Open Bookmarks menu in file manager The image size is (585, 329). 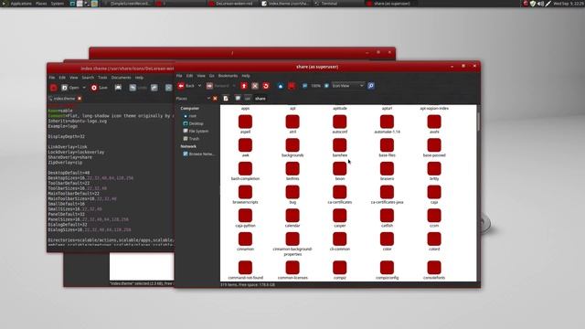(x=228, y=76)
